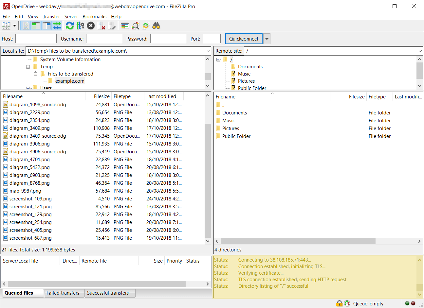This screenshot has height=308, width=424.
Task: Refresh file and folder lists
Action: coord(70,26)
